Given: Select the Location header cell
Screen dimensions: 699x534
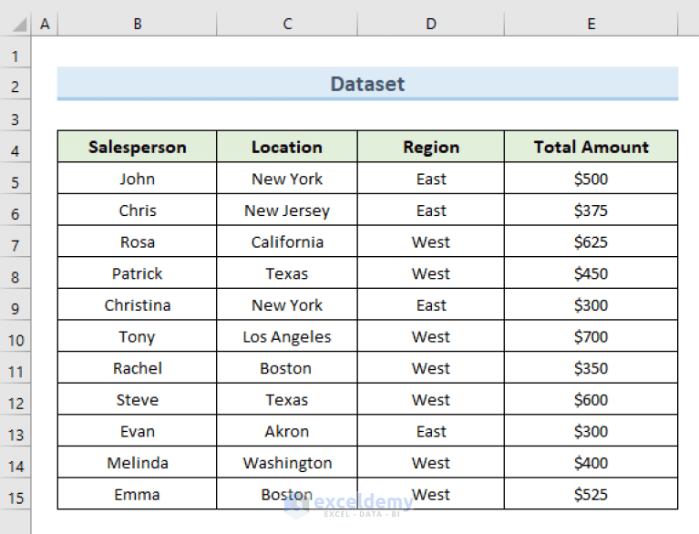Looking at the screenshot, I should point(287,147).
